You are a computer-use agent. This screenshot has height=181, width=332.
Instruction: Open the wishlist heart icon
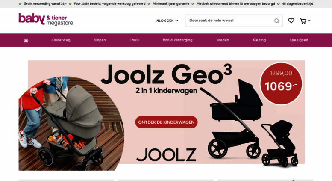[x=291, y=21]
